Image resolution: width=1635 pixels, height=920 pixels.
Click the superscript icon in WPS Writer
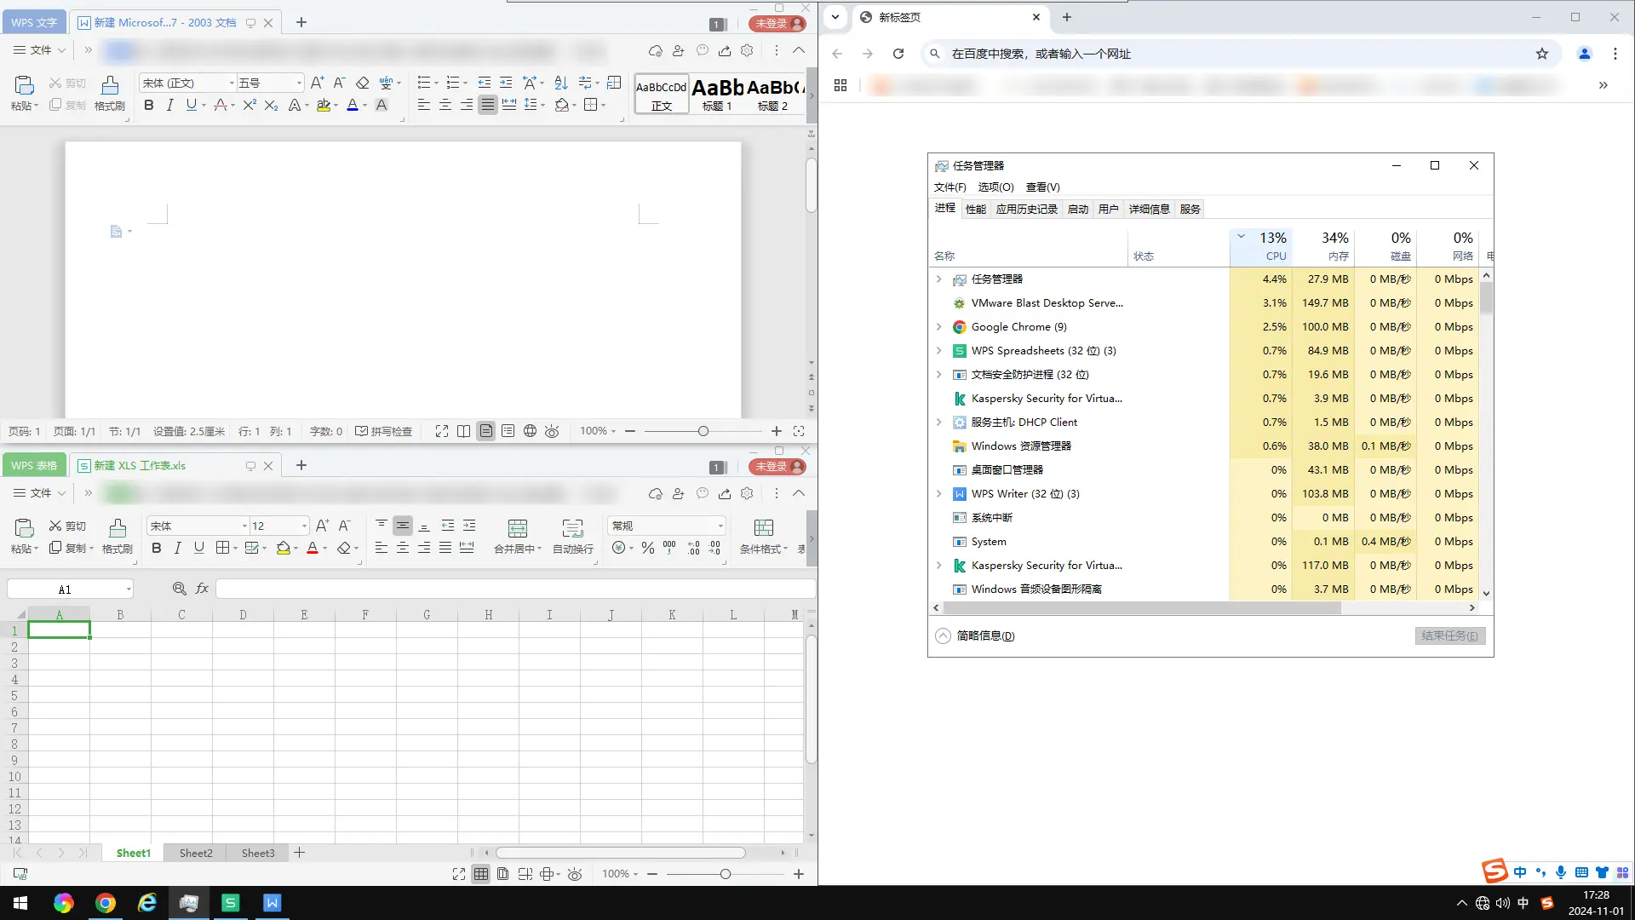click(x=249, y=106)
